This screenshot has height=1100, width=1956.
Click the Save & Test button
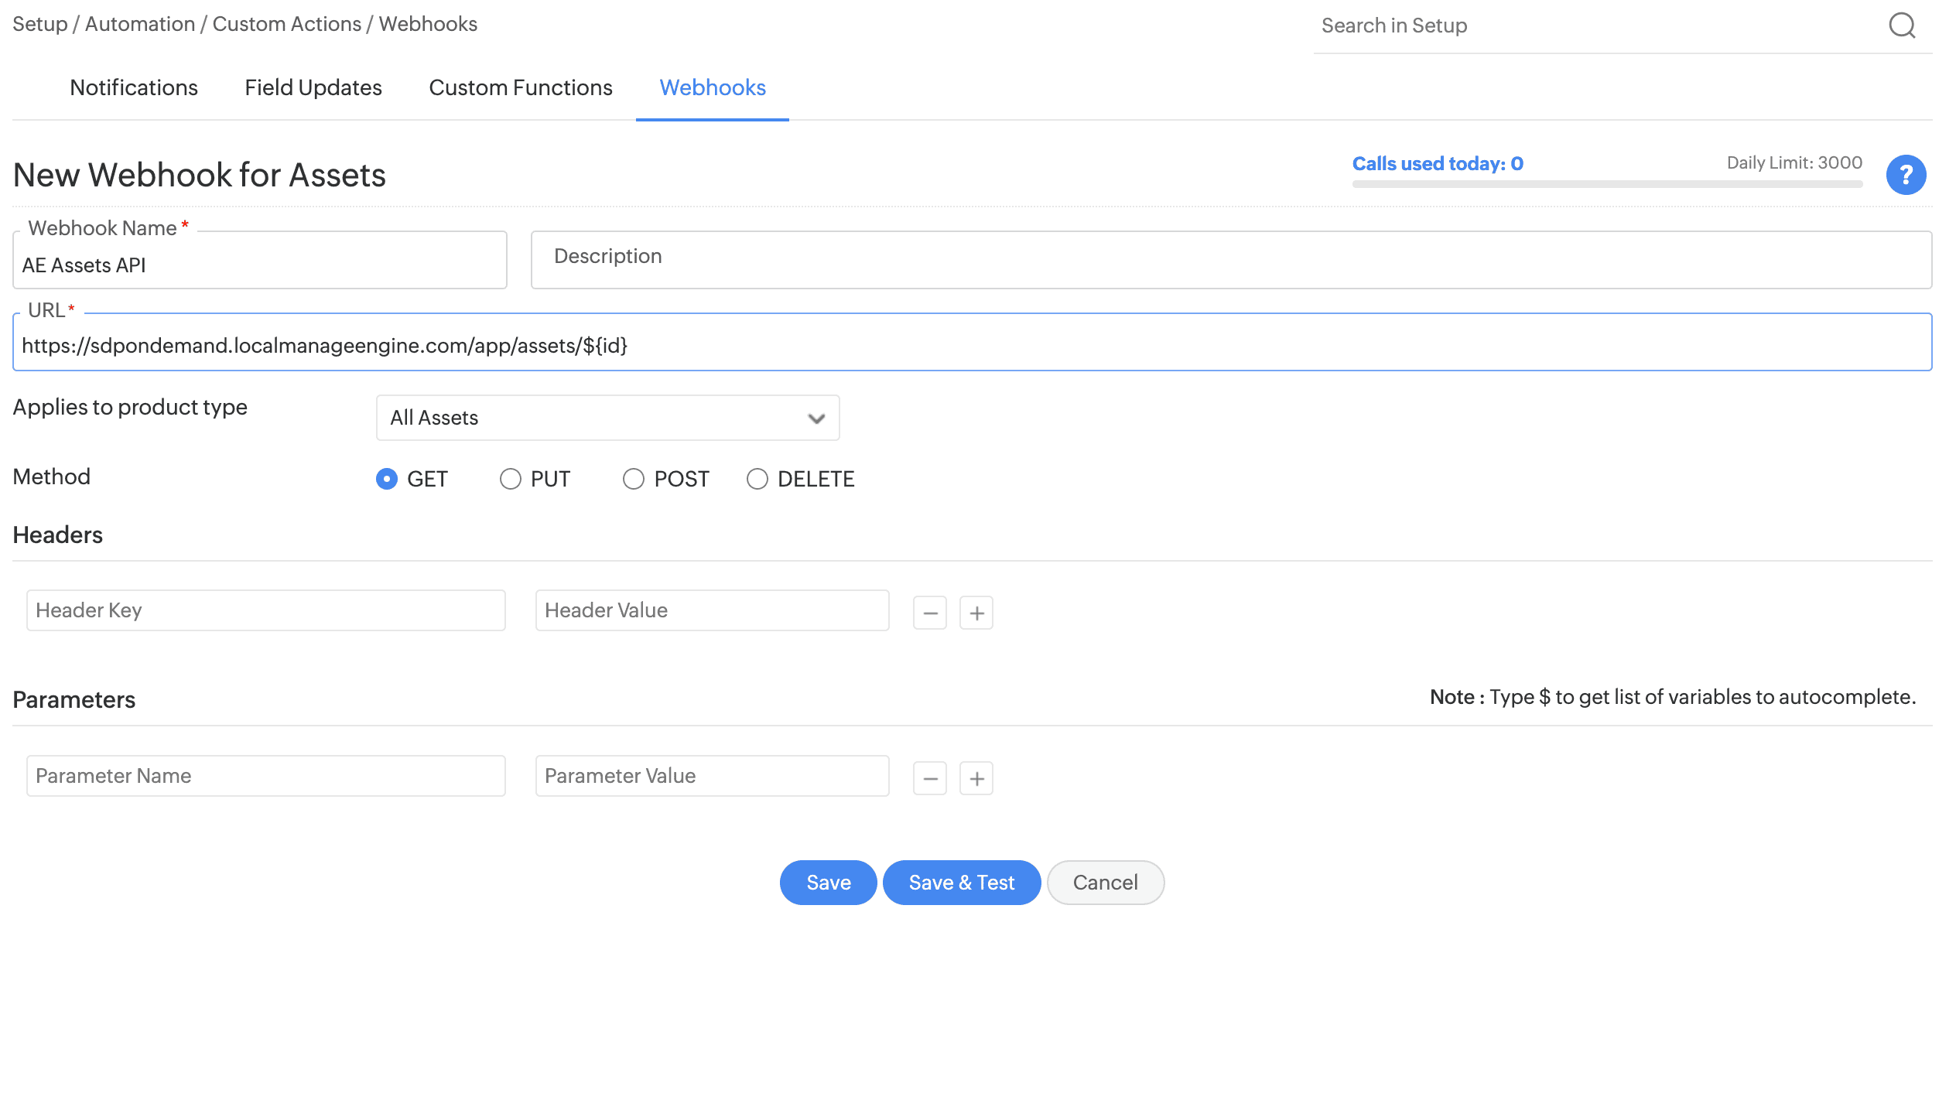coord(961,883)
